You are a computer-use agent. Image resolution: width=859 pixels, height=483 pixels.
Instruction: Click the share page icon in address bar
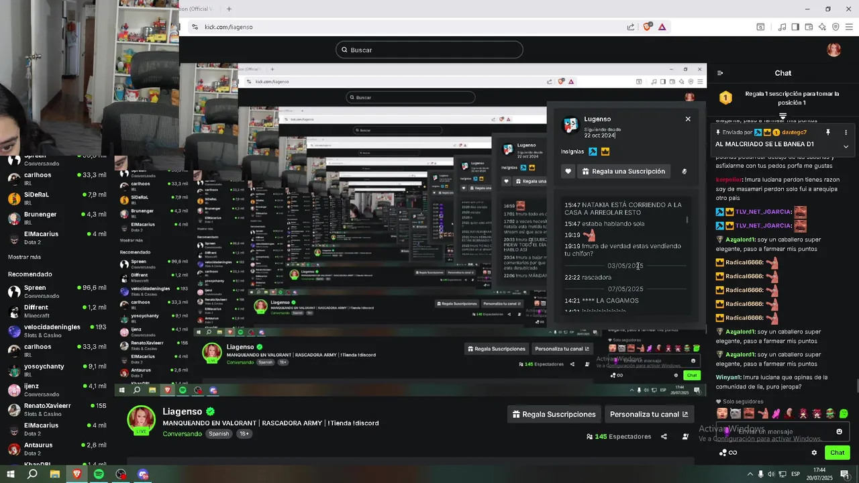tap(631, 27)
